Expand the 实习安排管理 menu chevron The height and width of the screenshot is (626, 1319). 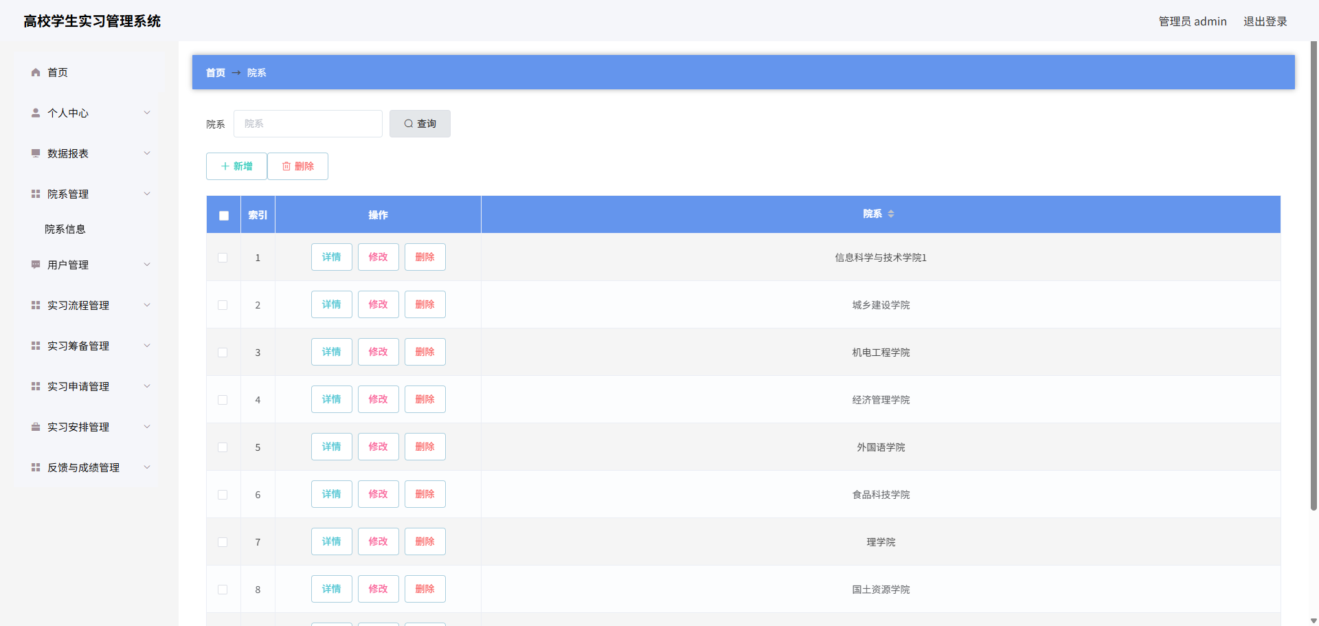click(x=146, y=427)
